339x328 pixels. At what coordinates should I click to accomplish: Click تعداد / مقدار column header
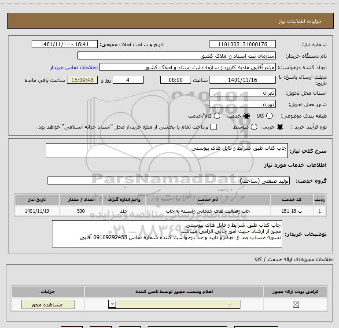[81, 199]
